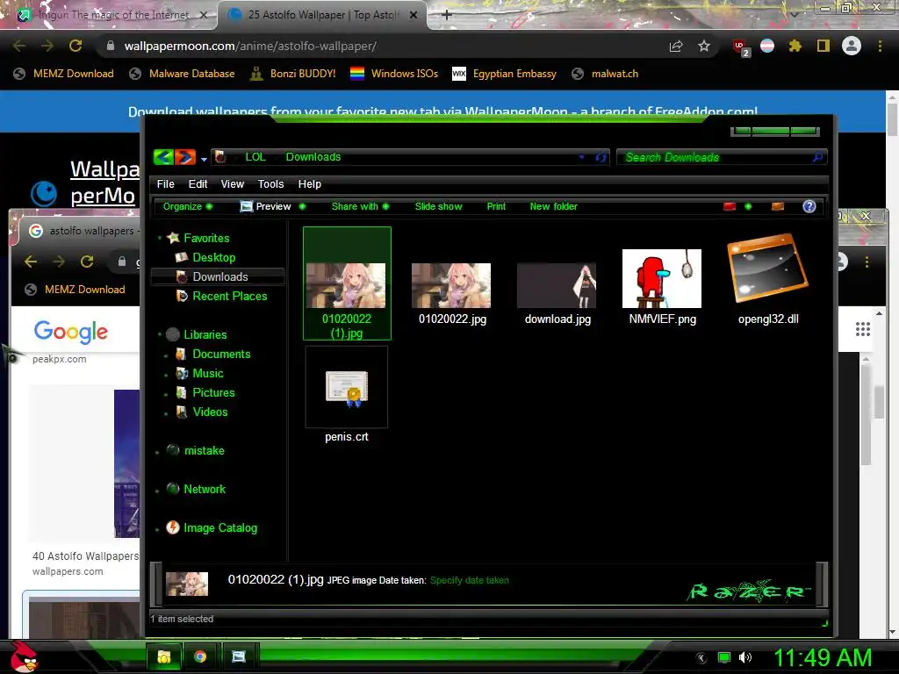Open Documents library
Image resolution: width=899 pixels, height=674 pixels.
pos(220,354)
